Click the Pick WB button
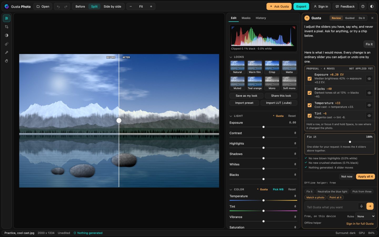Viewport: 379px width, 237px height. coord(278,190)
